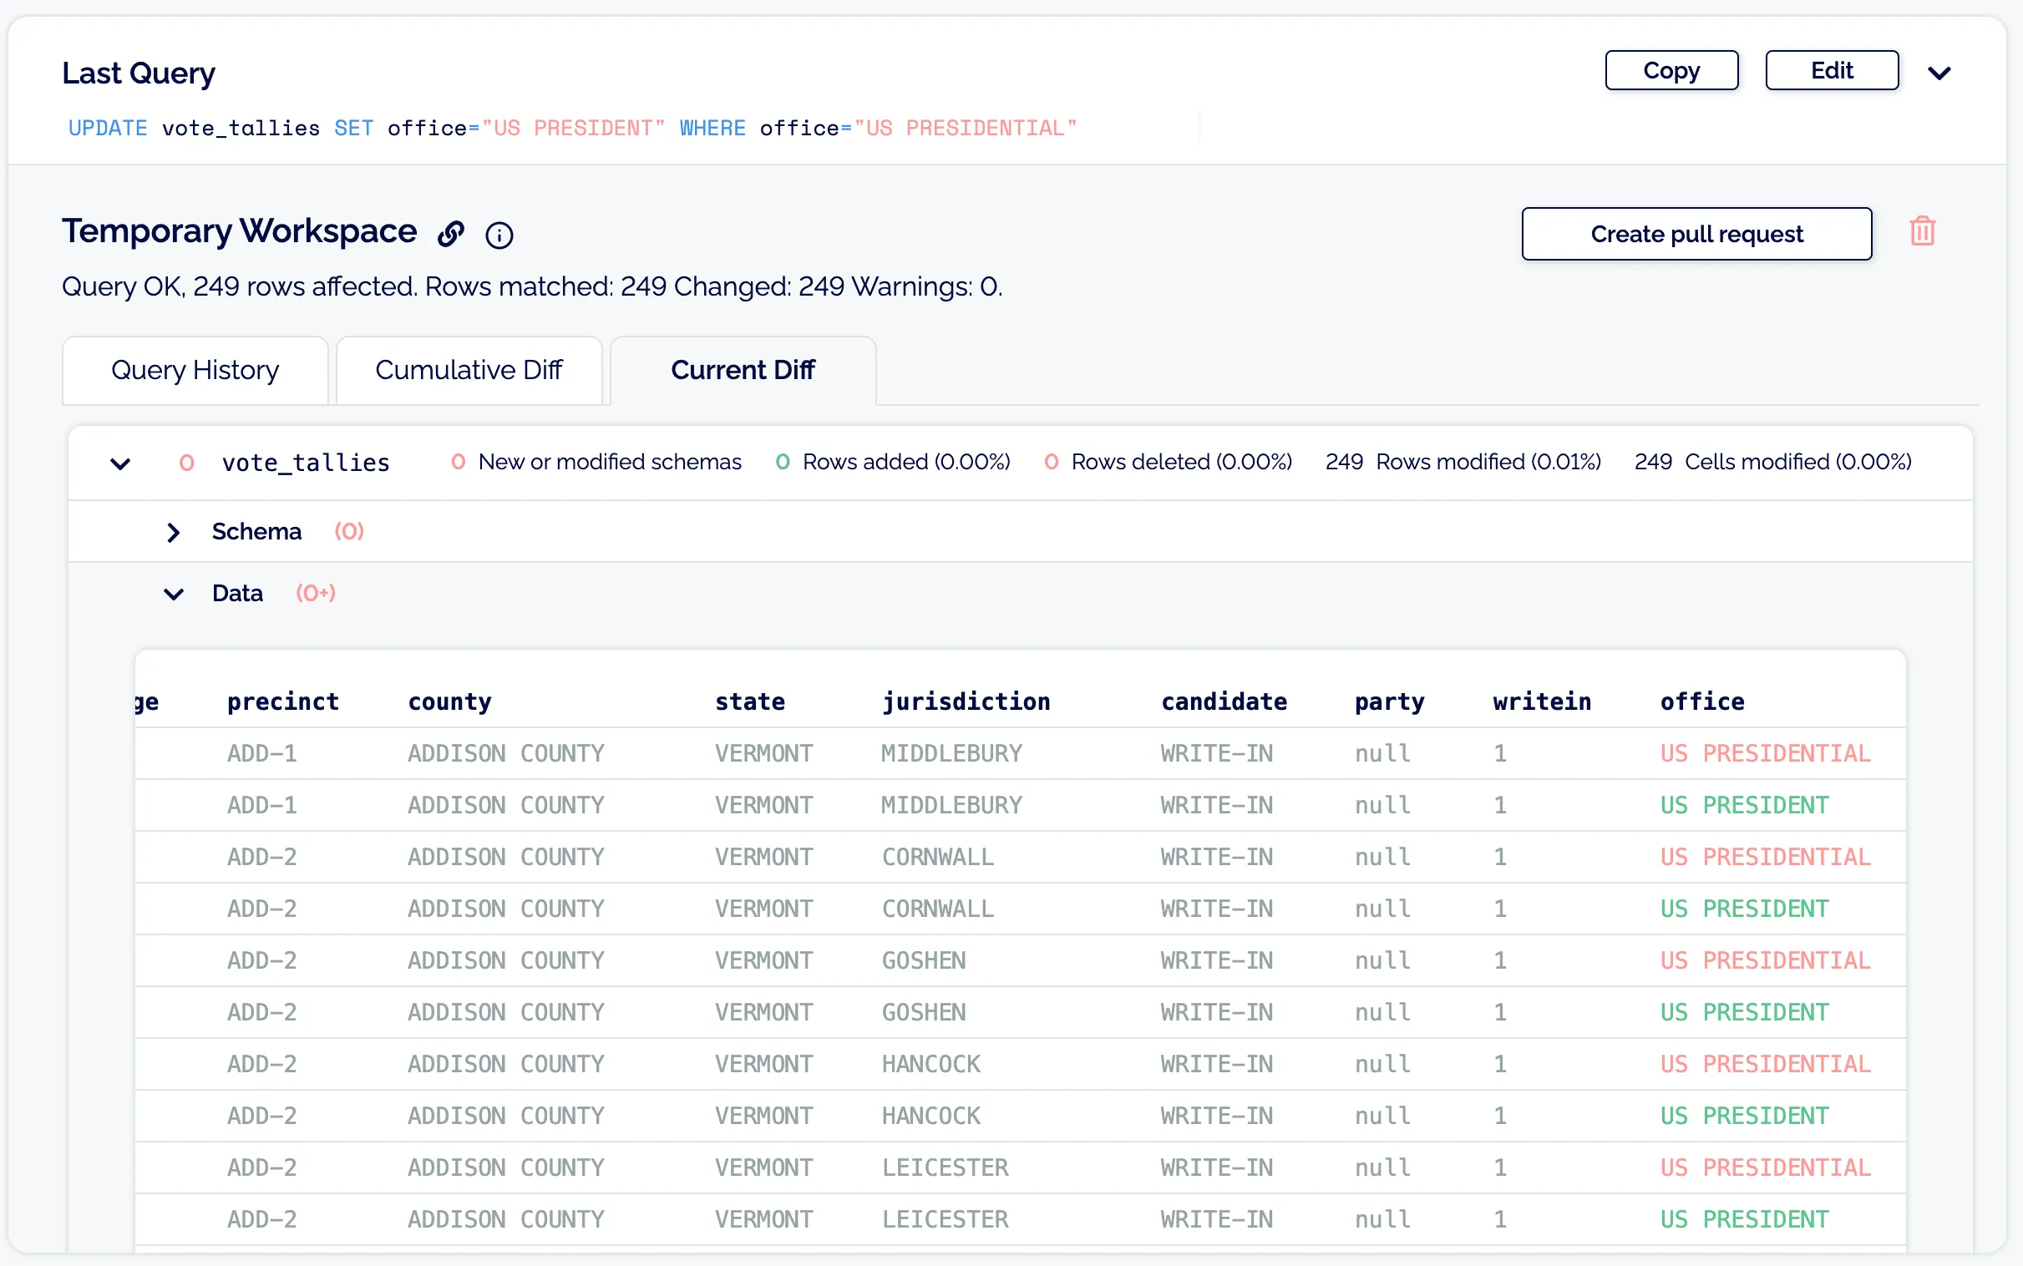This screenshot has width=2023, height=1266.
Task: Expand the chevron beside the Edit button
Action: [1941, 72]
